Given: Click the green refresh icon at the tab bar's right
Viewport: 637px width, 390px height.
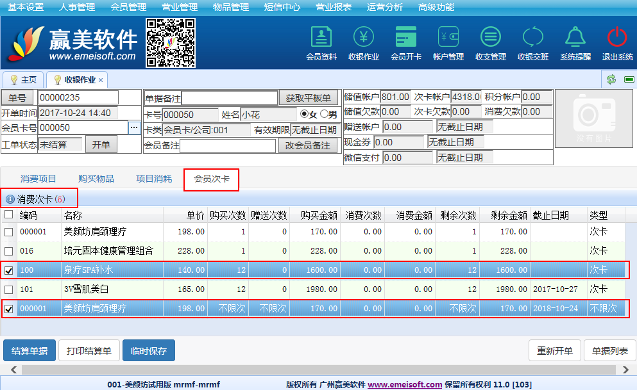Looking at the screenshot, I should tap(611, 79).
